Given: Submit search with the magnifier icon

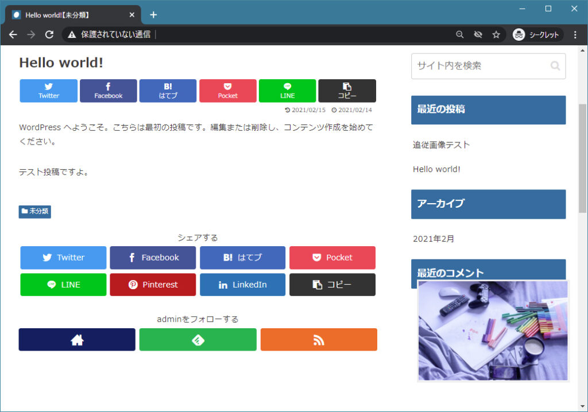Looking at the screenshot, I should (x=555, y=66).
